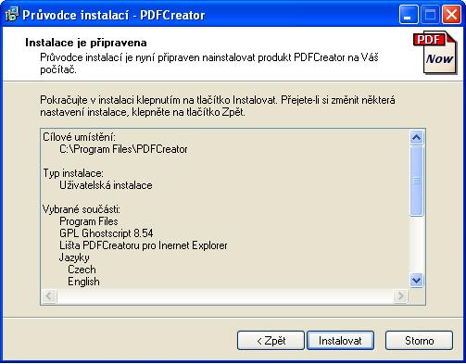
Task: Click the Vybrané součásti label
Action: click(x=82, y=209)
